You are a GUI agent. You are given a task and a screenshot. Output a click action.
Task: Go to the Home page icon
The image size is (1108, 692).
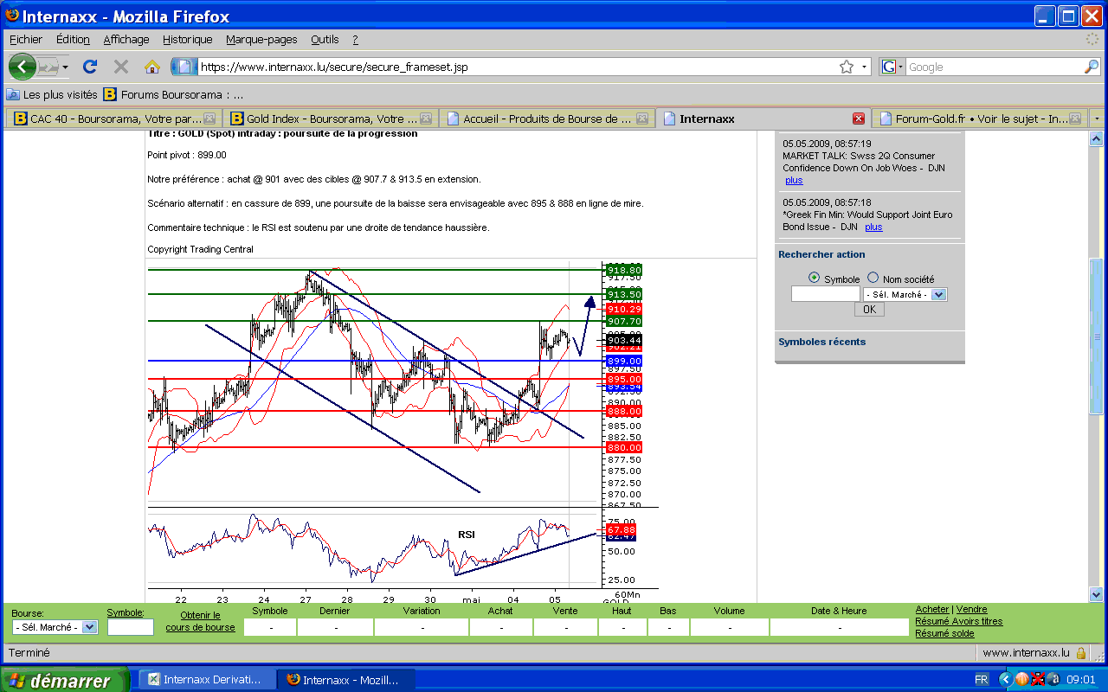tap(152, 67)
